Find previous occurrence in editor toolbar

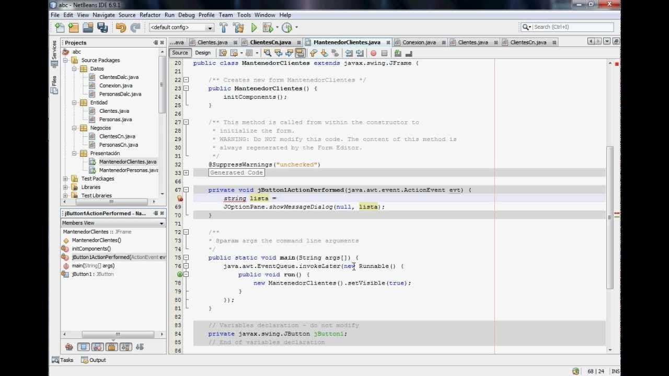[278, 53]
